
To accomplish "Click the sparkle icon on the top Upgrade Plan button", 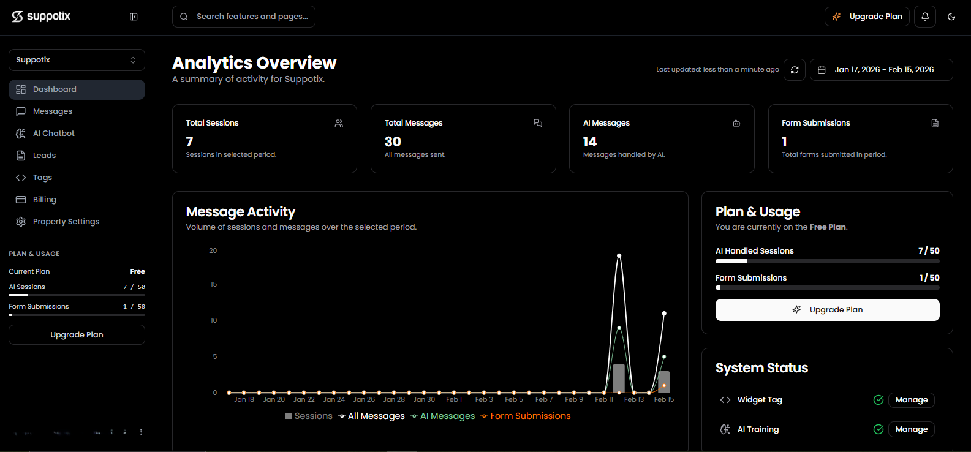I will 836,17.
